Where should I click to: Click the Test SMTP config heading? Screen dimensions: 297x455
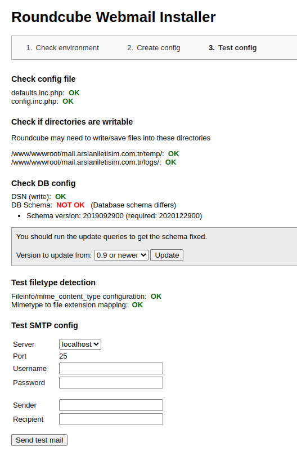click(44, 325)
